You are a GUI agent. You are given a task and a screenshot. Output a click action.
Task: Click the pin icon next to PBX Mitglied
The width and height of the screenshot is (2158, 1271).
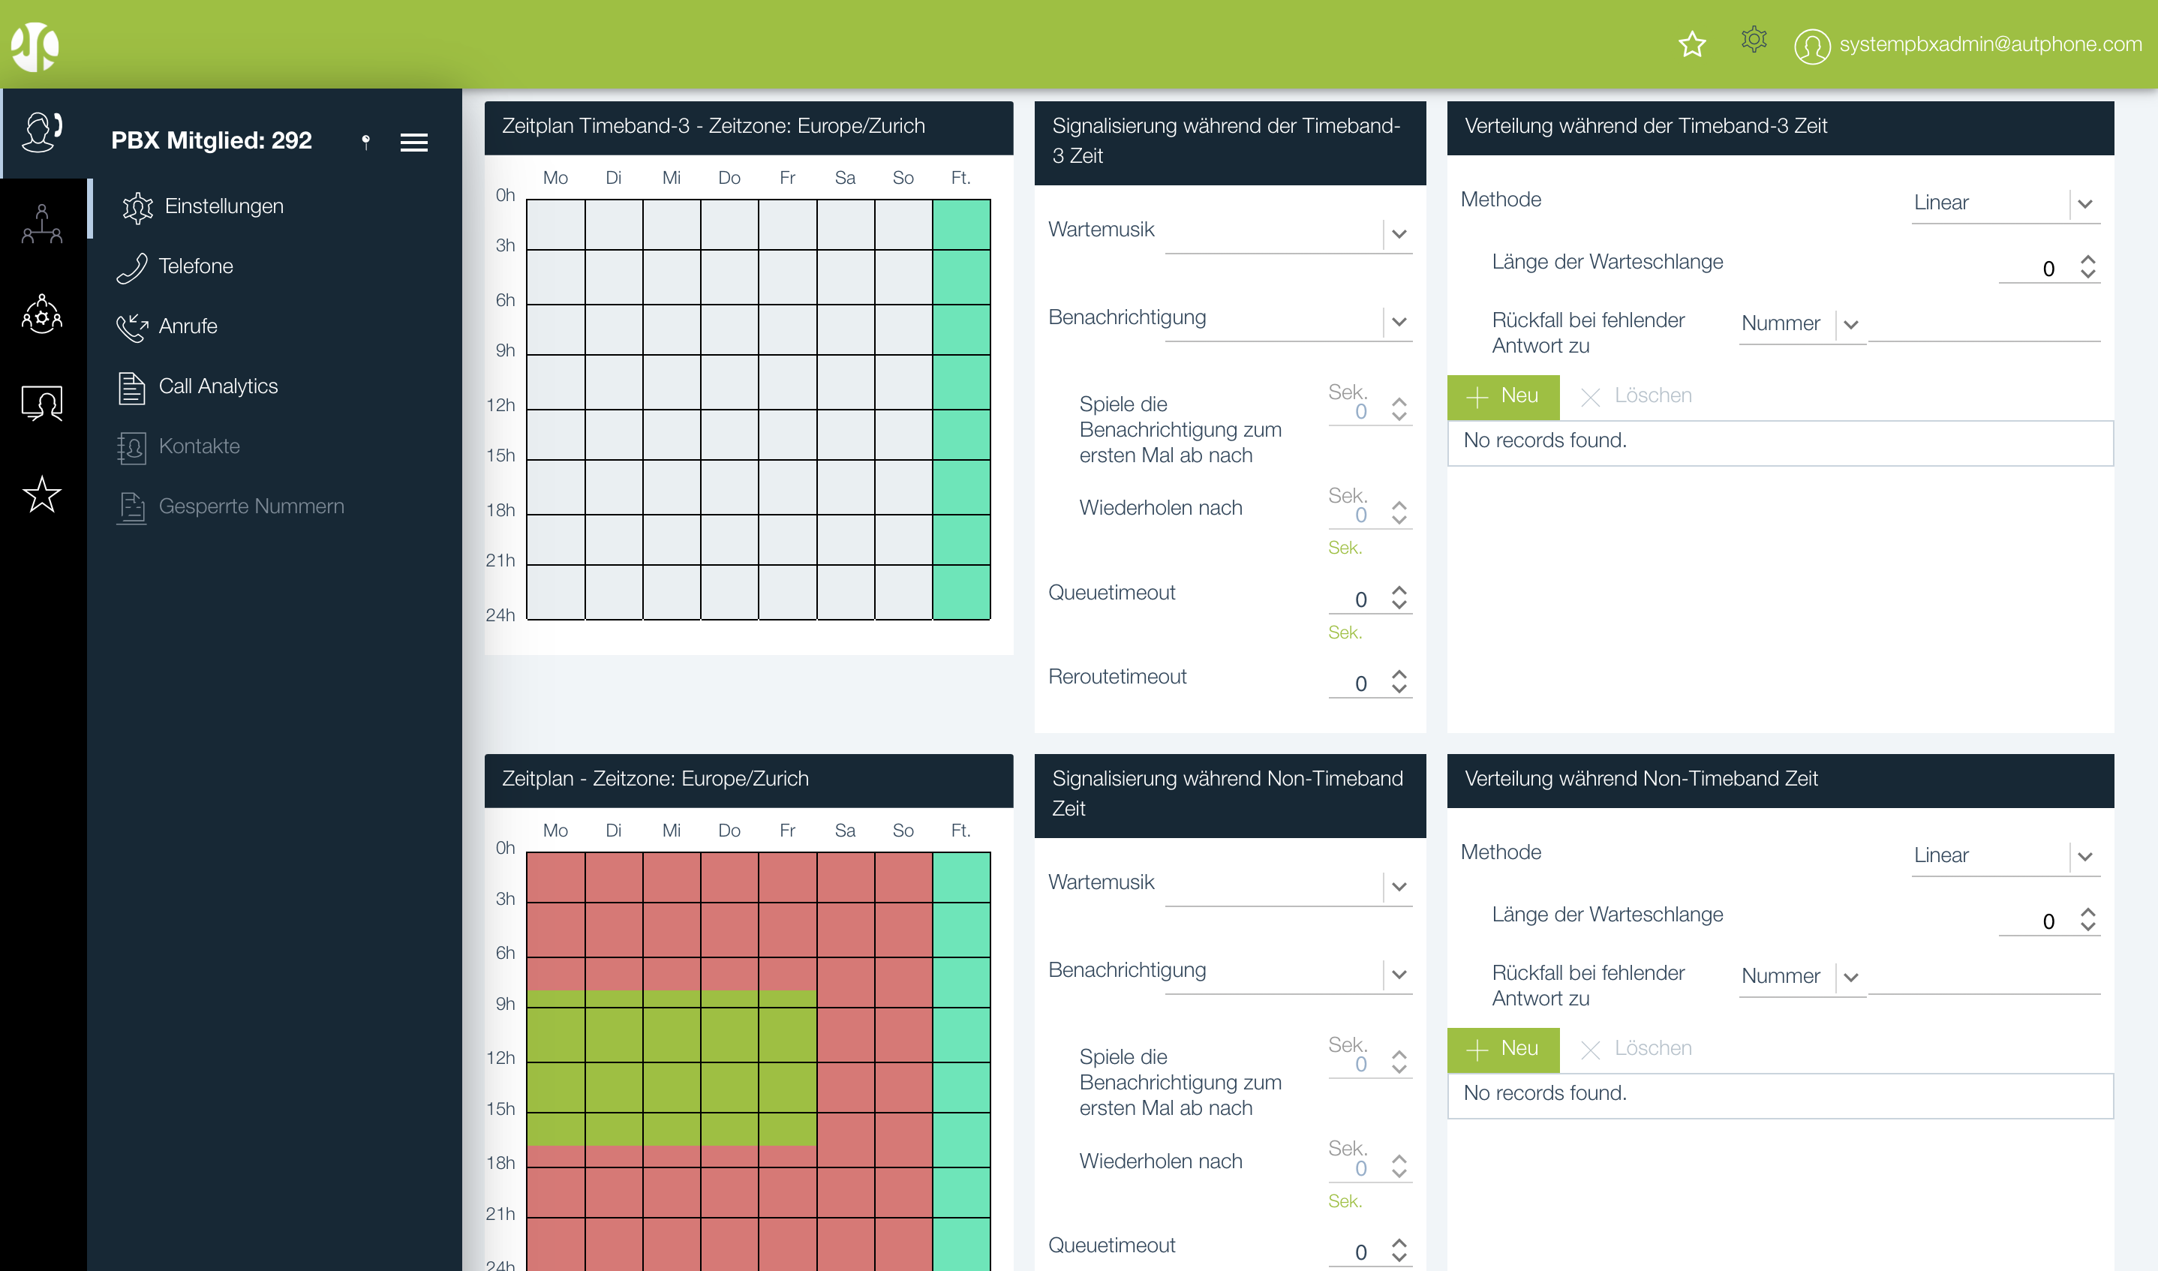click(365, 141)
